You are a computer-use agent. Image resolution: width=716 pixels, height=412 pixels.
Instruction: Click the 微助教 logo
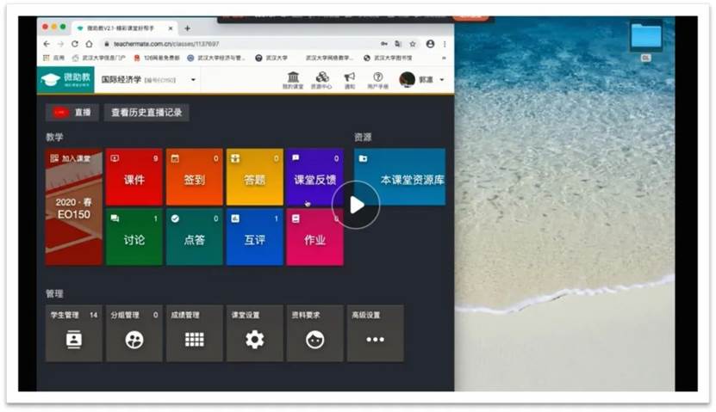tap(65, 80)
